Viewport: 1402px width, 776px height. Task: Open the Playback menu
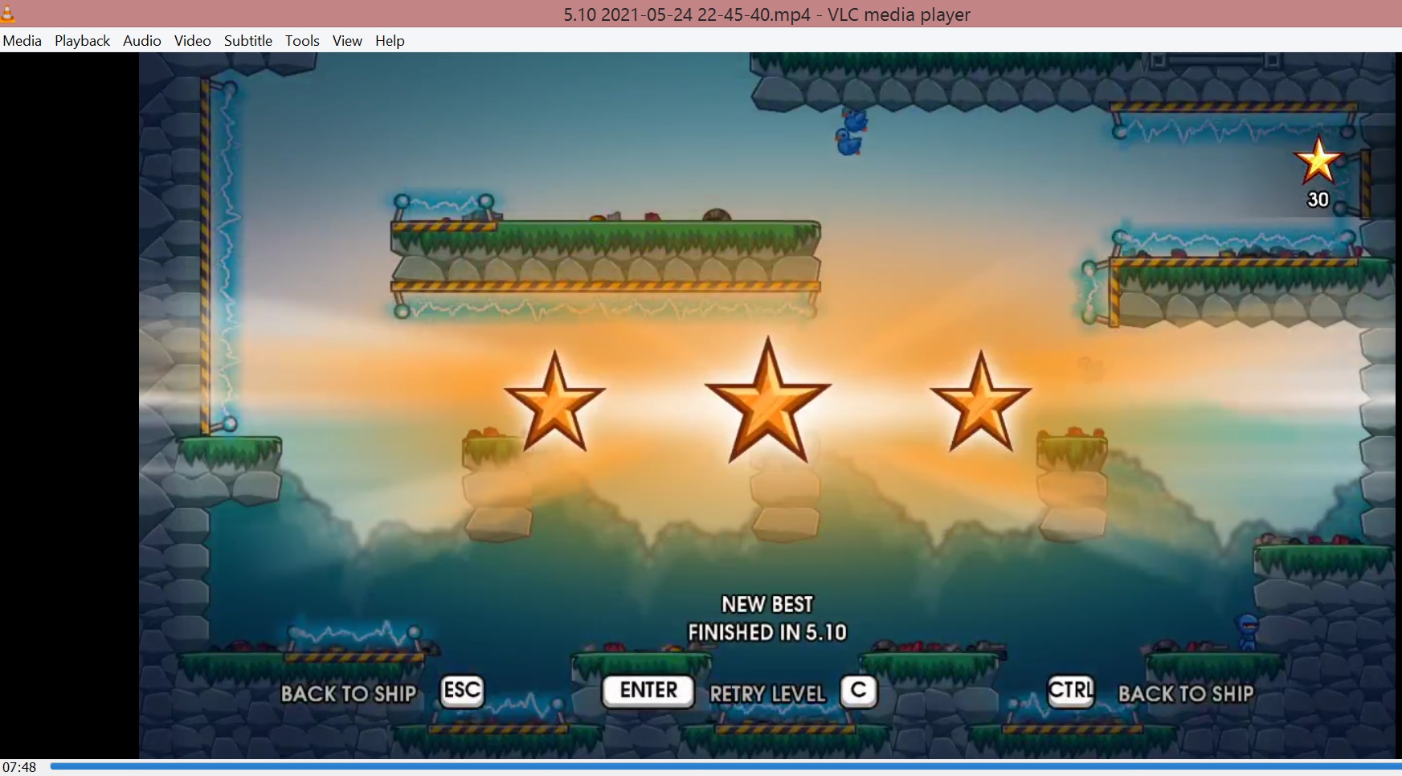82,41
